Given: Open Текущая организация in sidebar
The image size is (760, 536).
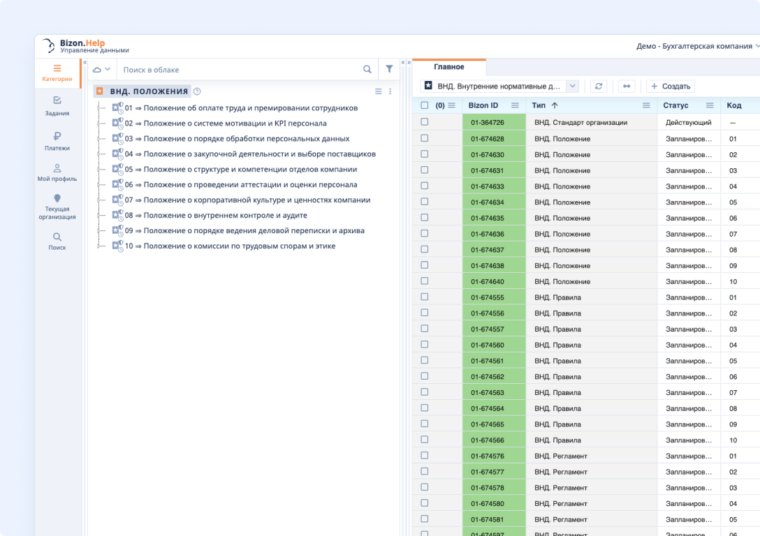Looking at the screenshot, I should [x=57, y=207].
